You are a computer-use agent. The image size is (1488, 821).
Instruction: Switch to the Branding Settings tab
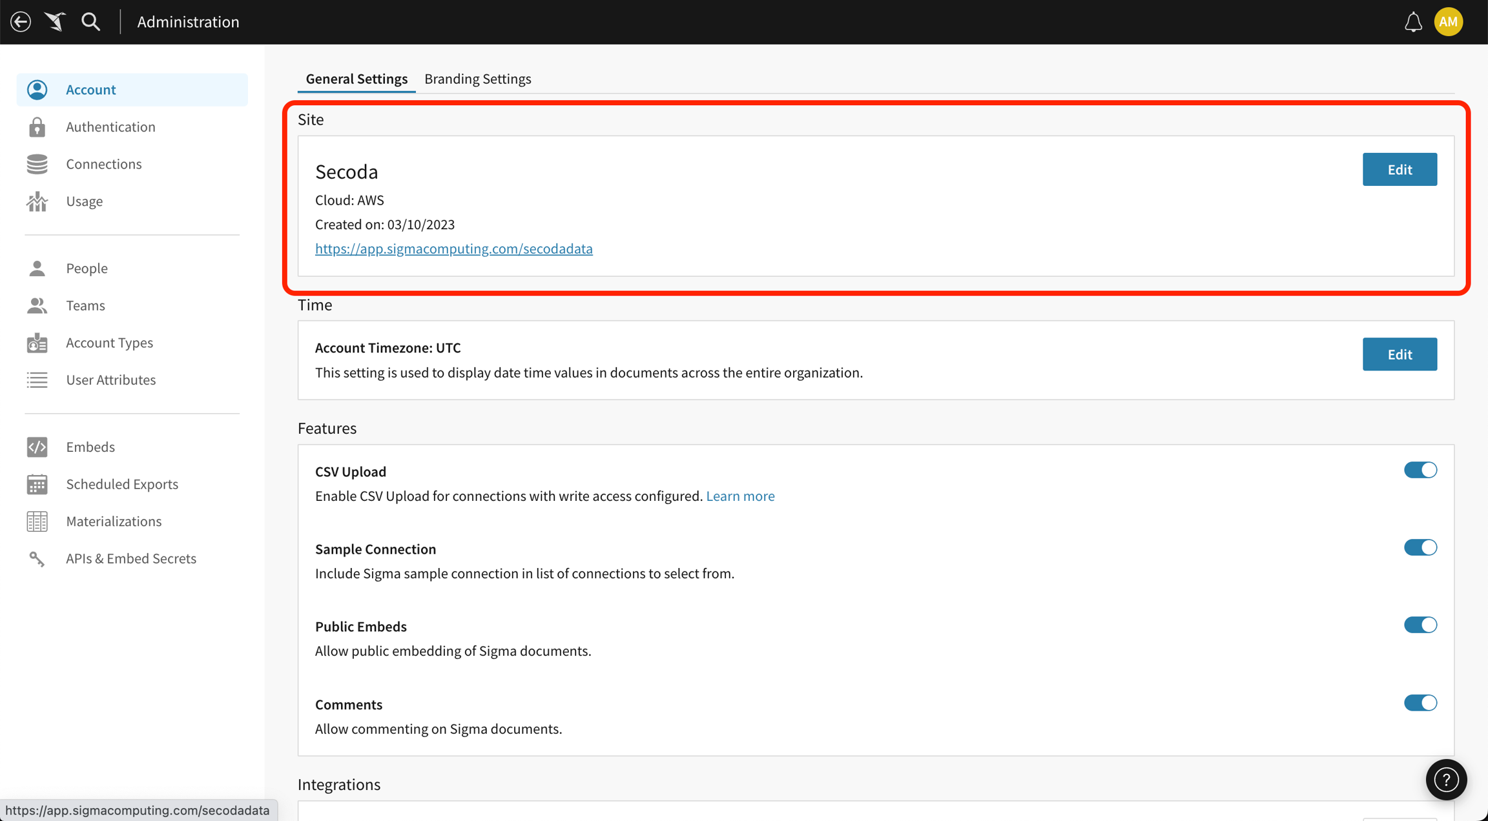coord(477,79)
